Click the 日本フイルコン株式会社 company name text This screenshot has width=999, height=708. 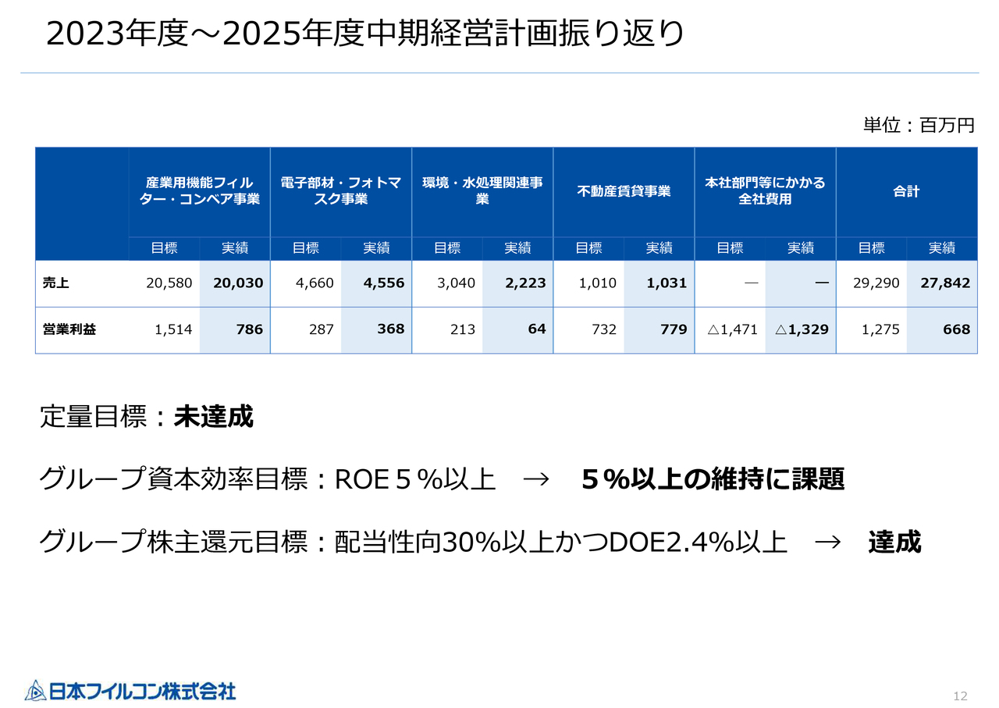(142, 691)
